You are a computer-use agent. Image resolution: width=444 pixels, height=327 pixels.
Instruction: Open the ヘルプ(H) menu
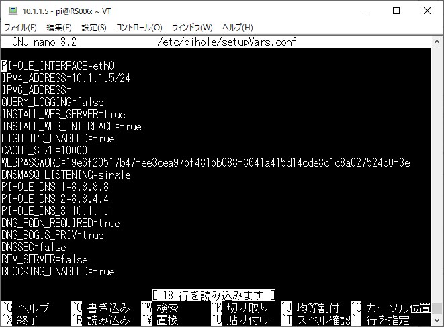(x=237, y=27)
